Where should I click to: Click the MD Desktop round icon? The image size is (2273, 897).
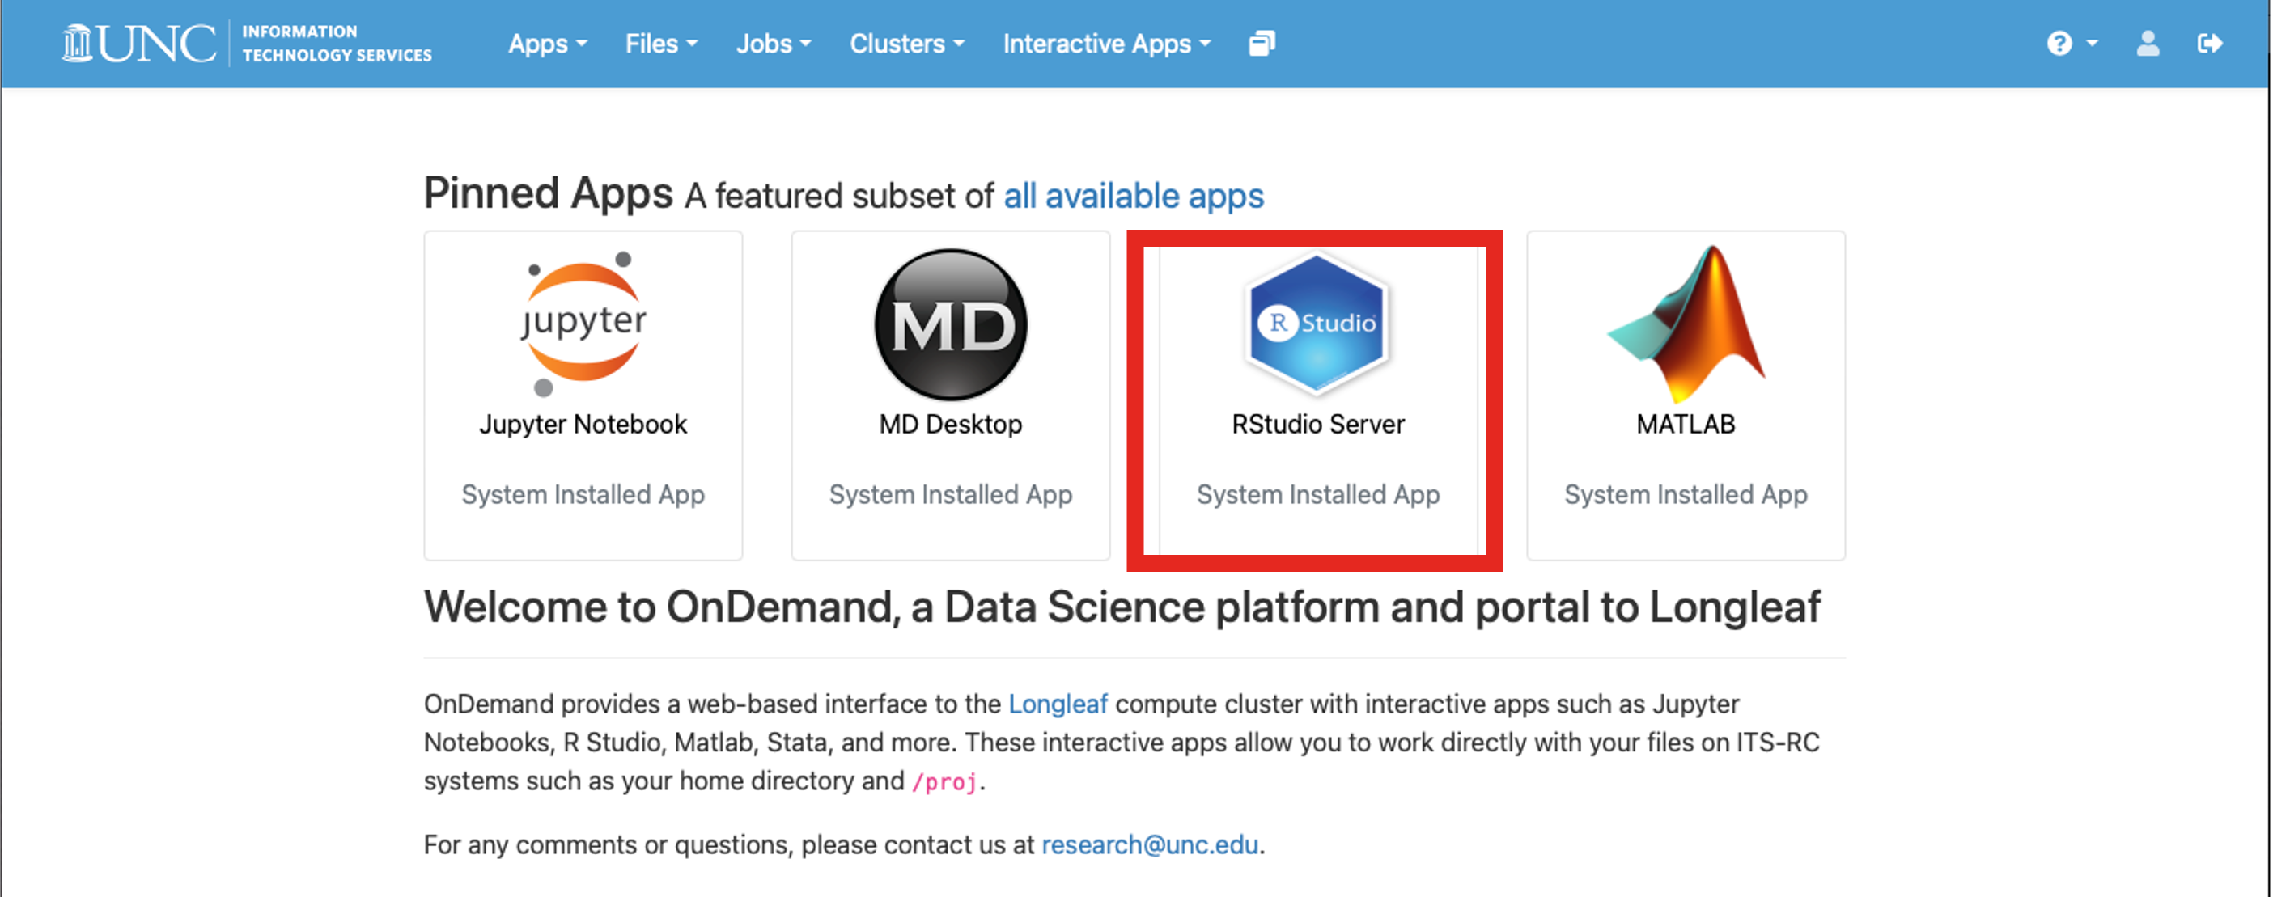tap(950, 324)
